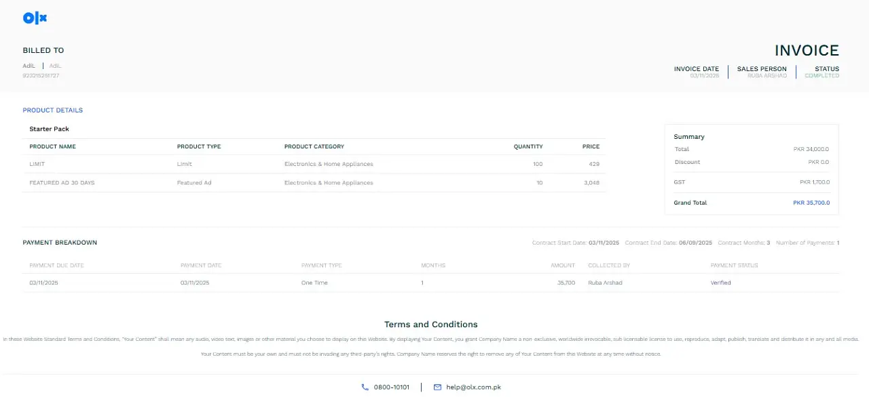This screenshot has height=397, width=869.
Task: Select the LIMIT product row name
Action: [37, 164]
